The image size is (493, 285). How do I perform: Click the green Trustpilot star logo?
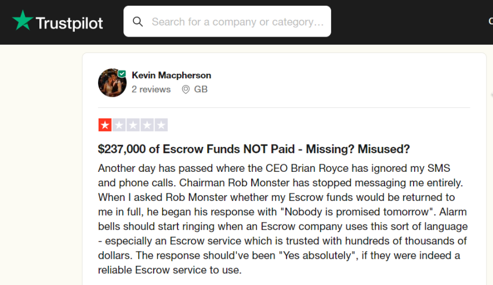pos(23,21)
